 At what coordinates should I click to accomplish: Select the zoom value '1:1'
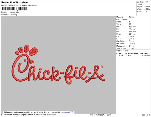[x=146, y=12]
